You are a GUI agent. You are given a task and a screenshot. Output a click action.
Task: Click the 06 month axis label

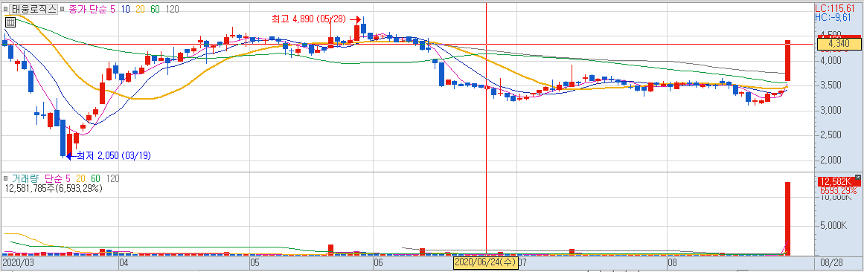378,262
